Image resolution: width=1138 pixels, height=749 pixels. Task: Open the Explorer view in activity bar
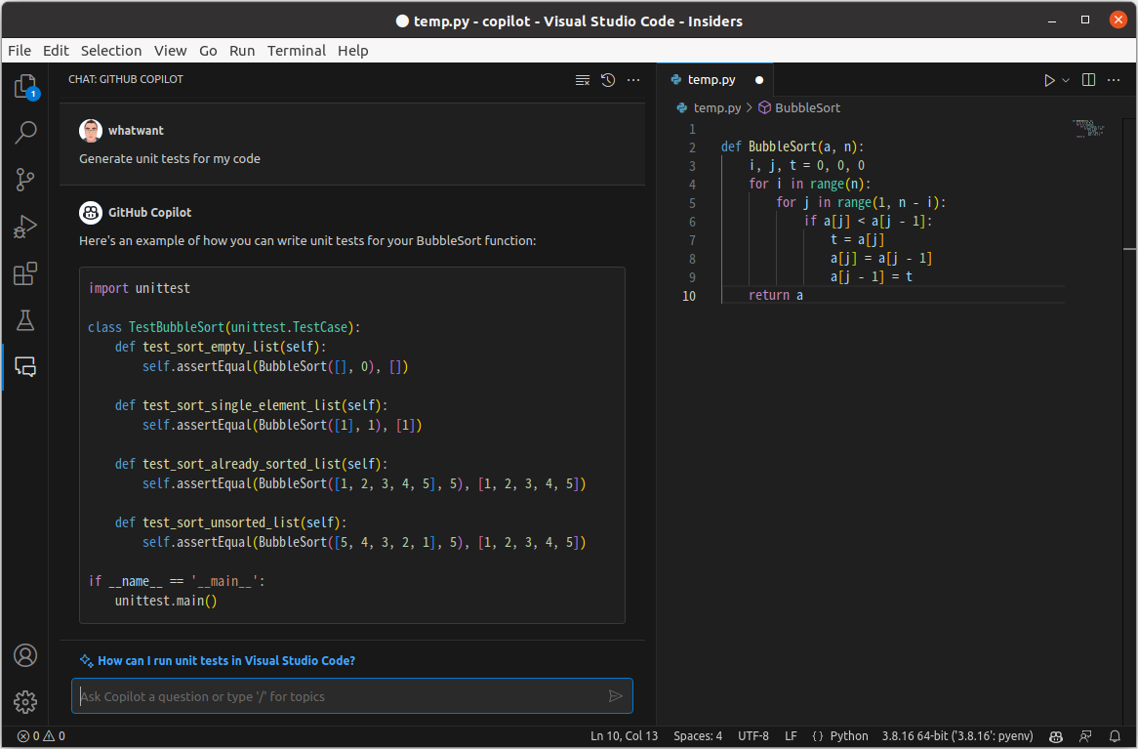[x=25, y=87]
